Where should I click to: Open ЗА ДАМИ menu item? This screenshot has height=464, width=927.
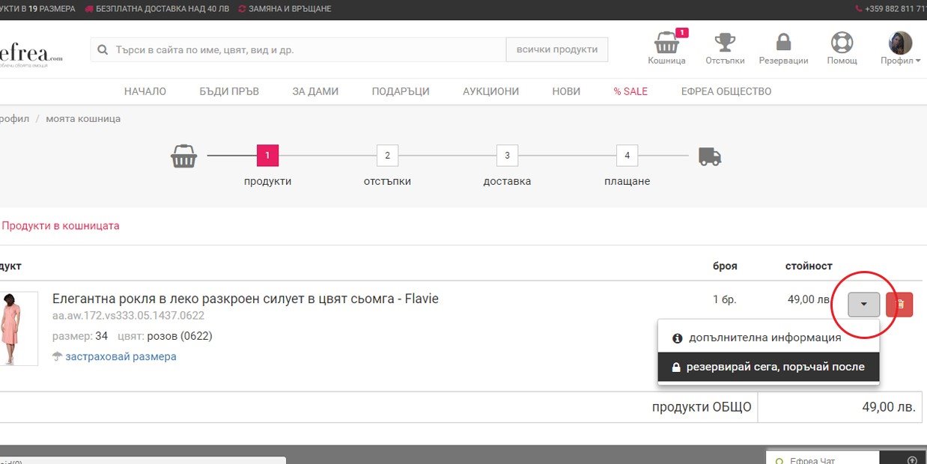315,91
